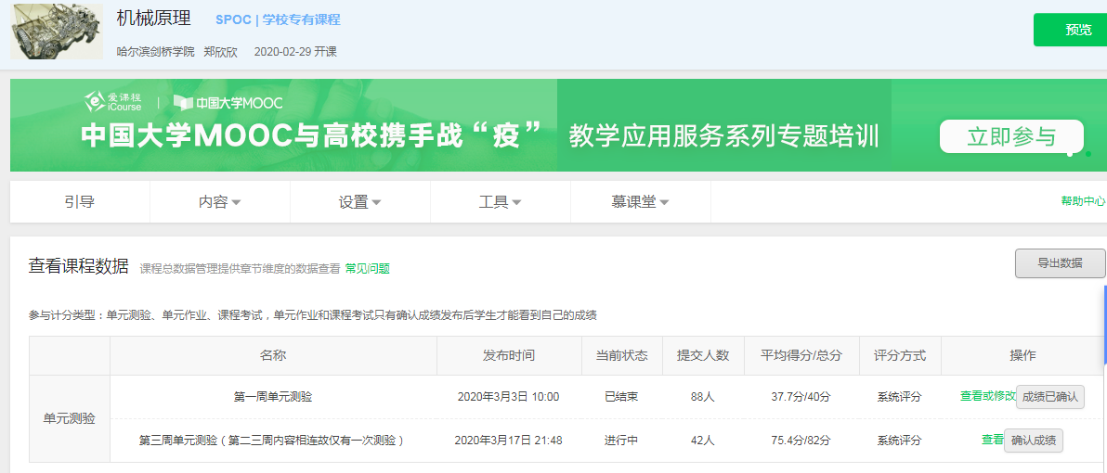This screenshot has width=1107, height=473.
Task: Click the 2020-02-29 开课 date text
Action: [295, 51]
